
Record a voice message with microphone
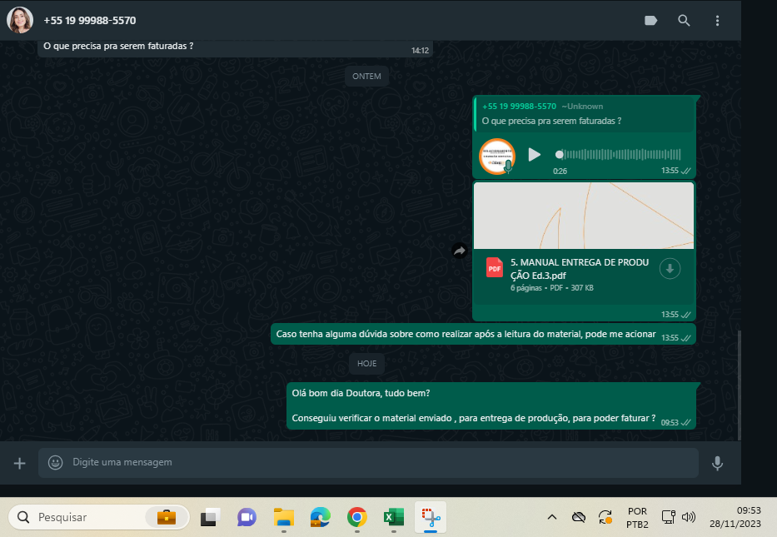coord(717,463)
